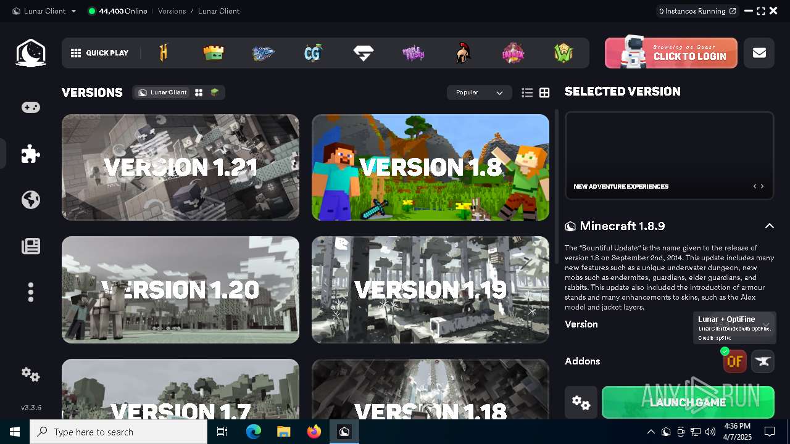The image size is (790, 444).
Task: Select the Version 1.18 card
Action: 430,389
